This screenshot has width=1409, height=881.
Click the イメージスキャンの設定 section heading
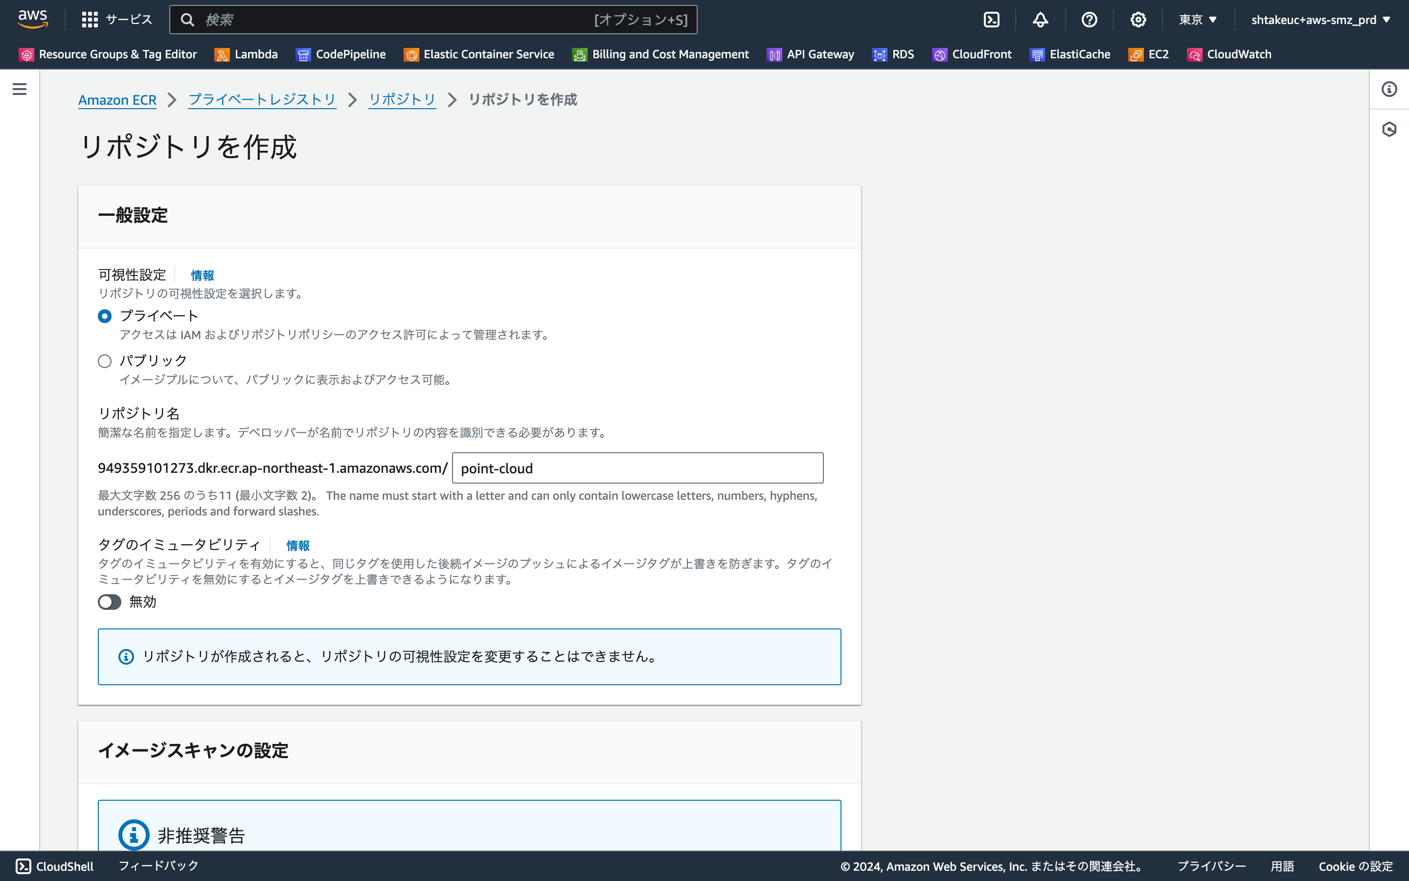193,750
